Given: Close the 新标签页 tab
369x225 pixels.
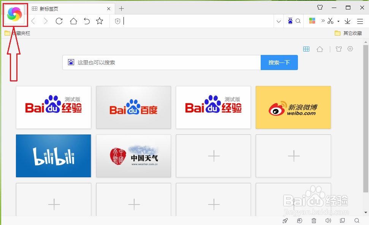Looking at the screenshot, I should click(108, 9).
